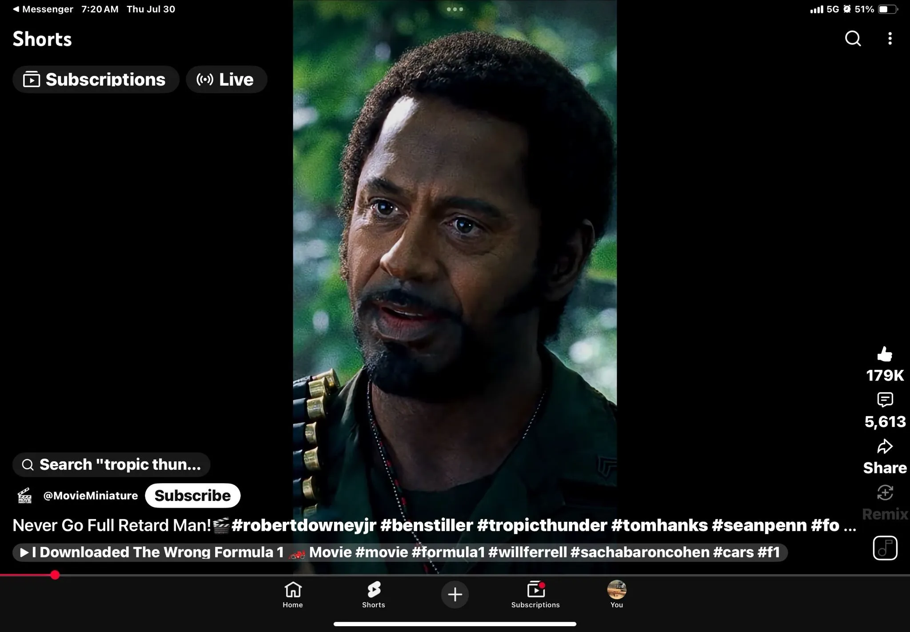Screen dimensions: 910x632
Task: Return to Messenger via back arrow
Action: [43, 9]
